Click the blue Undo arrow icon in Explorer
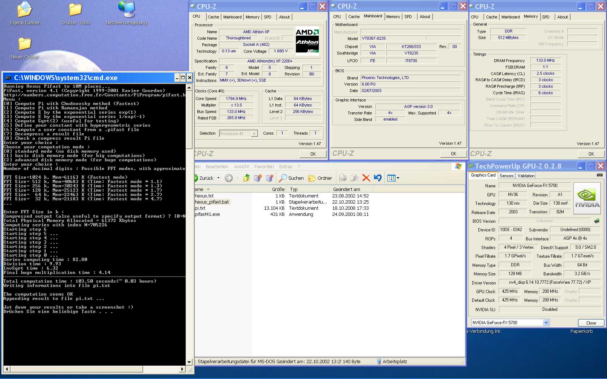The height and width of the screenshot is (379, 607). point(378,178)
